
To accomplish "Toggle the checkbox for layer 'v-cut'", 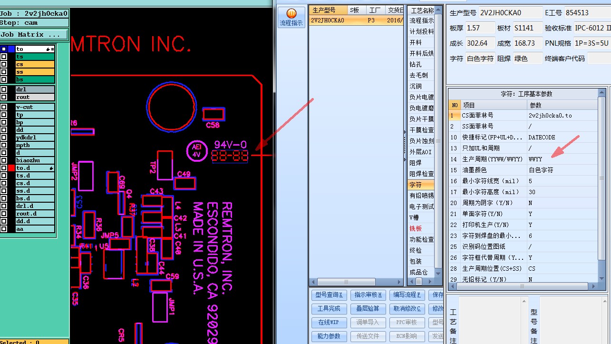I will click(x=4, y=107).
